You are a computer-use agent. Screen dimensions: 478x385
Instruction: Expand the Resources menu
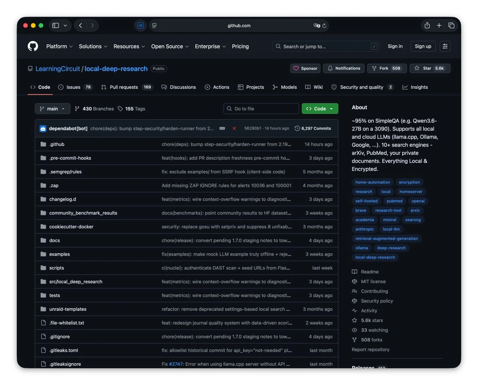click(129, 46)
